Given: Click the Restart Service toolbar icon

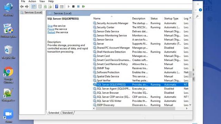Looking at the screenshot, I should [83, 7].
